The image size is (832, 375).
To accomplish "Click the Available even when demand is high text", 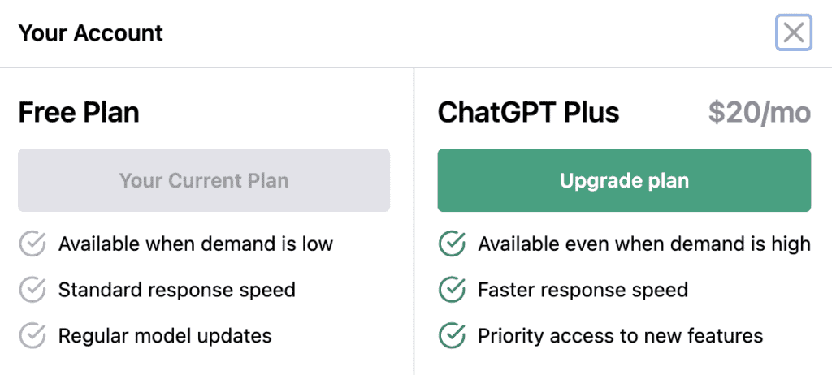I will pyautogui.click(x=643, y=244).
